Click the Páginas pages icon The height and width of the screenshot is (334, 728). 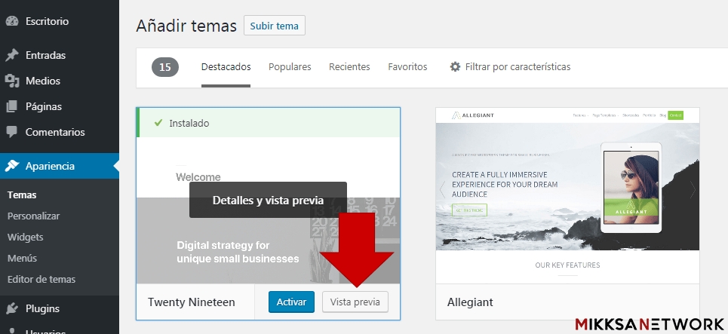[12, 106]
